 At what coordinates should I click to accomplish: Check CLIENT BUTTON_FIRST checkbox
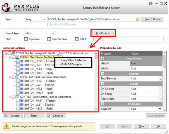[x=18, y=61]
